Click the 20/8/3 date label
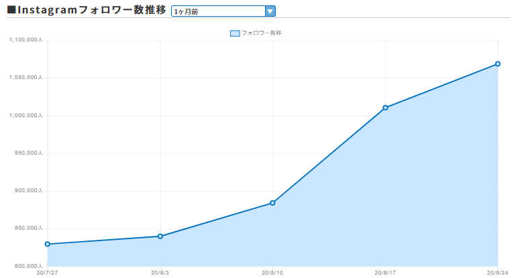Viewport: 518px width, 278px height. 160,273
